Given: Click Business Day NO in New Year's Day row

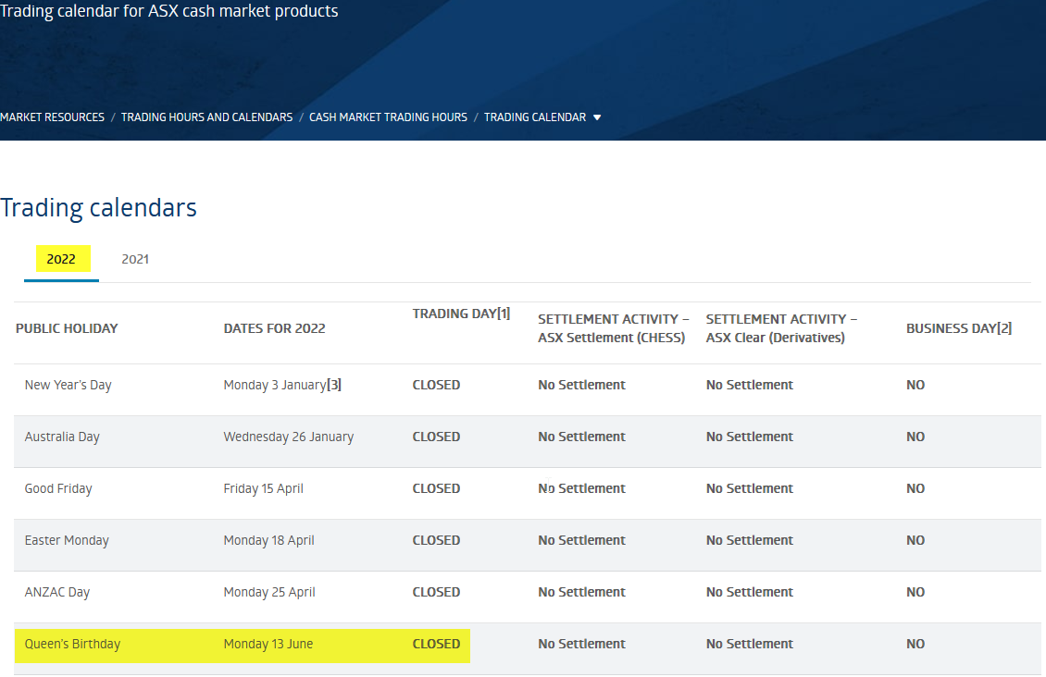Looking at the screenshot, I should point(915,385).
